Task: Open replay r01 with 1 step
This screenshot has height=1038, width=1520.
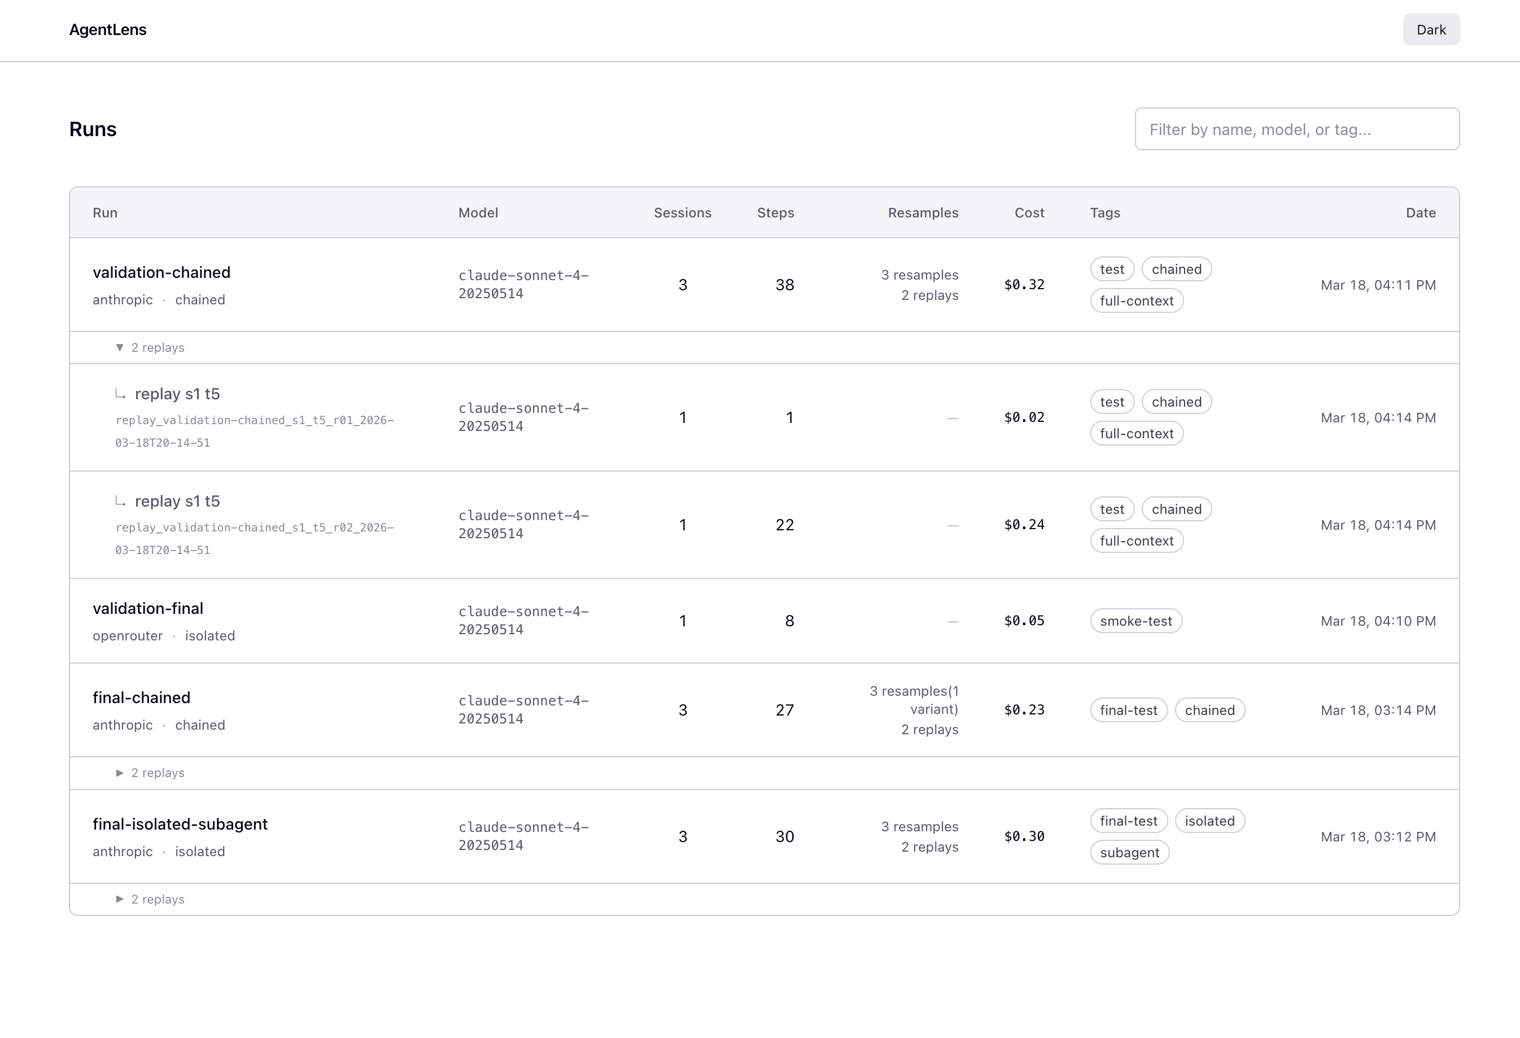Action: (177, 394)
